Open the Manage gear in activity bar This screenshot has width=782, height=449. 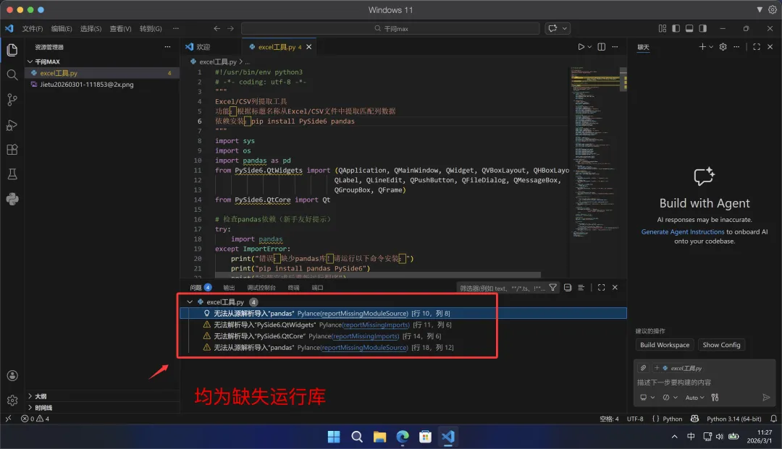[x=12, y=400]
